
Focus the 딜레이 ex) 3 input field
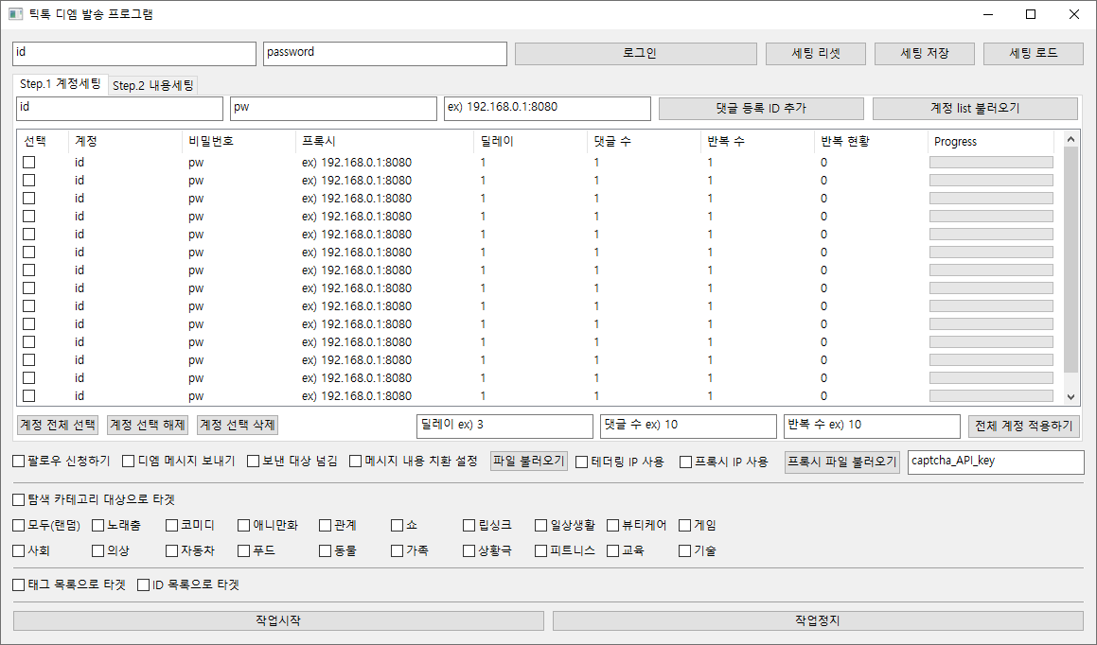click(x=504, y=427)
